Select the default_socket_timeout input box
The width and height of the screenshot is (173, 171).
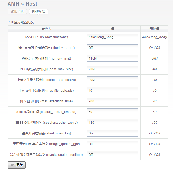pyautogui.click(x=112, y=112)
